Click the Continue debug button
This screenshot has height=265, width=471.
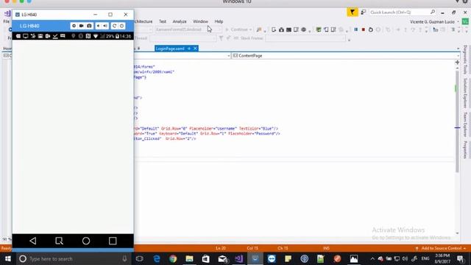click(237, 29)
